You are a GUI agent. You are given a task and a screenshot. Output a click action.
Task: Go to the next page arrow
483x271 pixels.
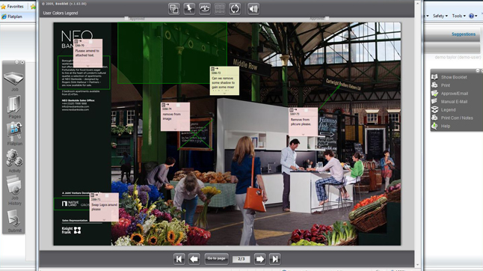coord(259,259)
